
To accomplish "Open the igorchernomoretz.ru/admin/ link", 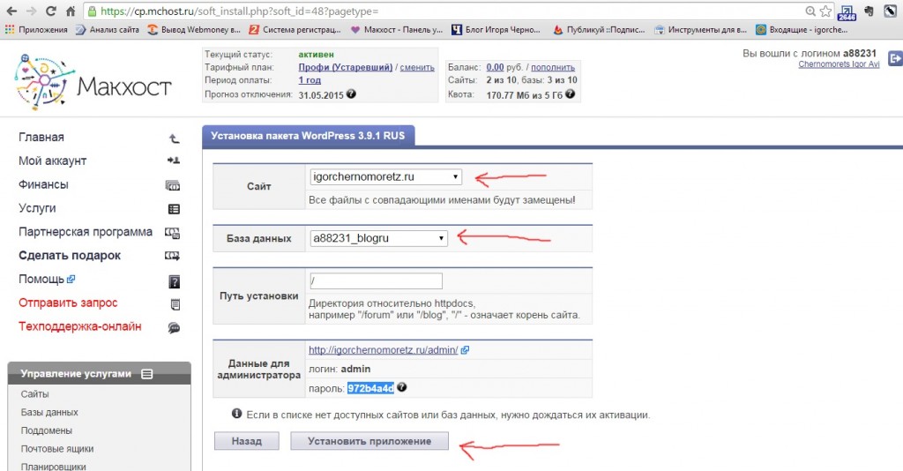I will coord(383,349).
